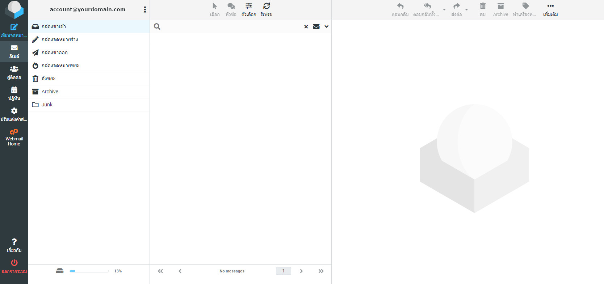Open เพิ่มเติม more actions menu
The image size is (604, 284).
[x=550, y=10]
